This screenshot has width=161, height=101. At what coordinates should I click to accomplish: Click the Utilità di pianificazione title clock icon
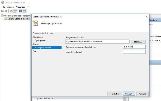(3, 2)
